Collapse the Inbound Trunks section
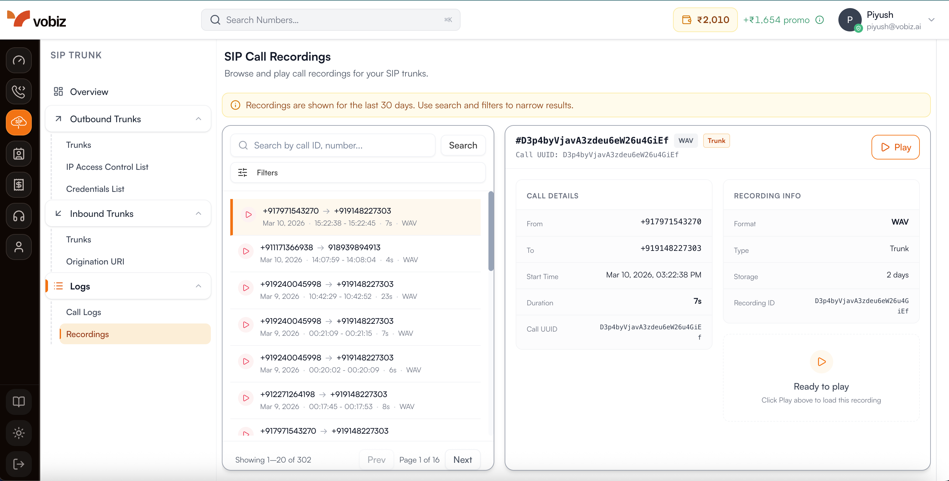Screen dimensions: 949x481 pyautogui.click(x=198, y=214)
